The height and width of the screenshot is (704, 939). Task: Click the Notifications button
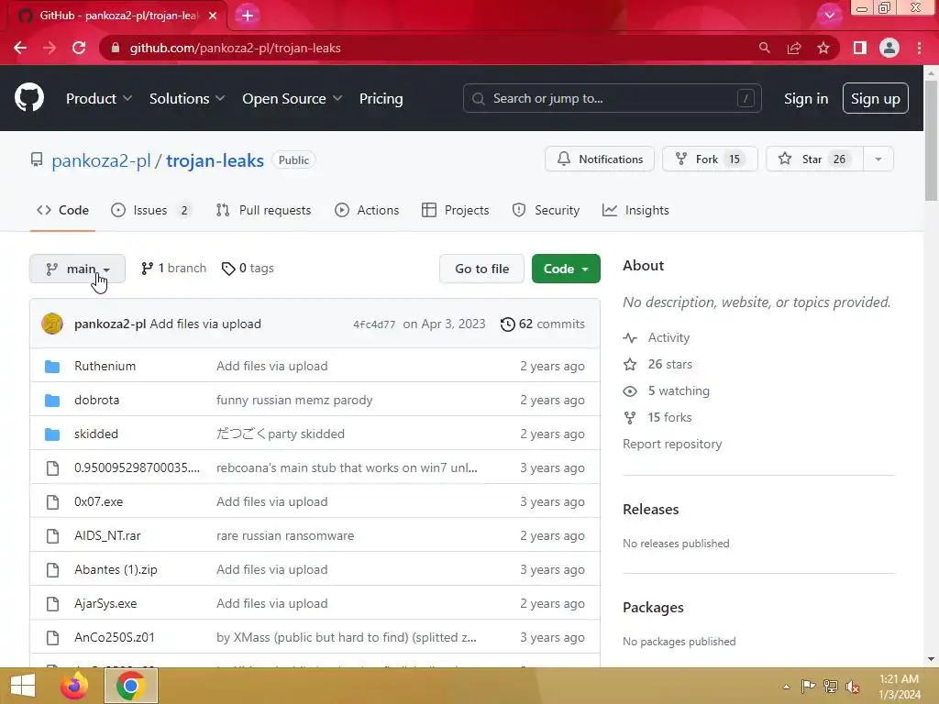(600, 159)
